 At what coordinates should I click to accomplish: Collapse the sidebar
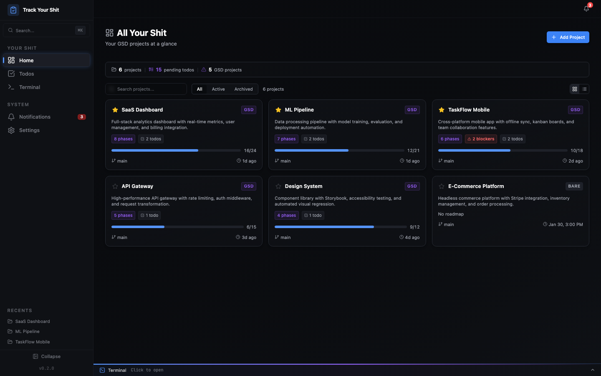tap(47, 356)
